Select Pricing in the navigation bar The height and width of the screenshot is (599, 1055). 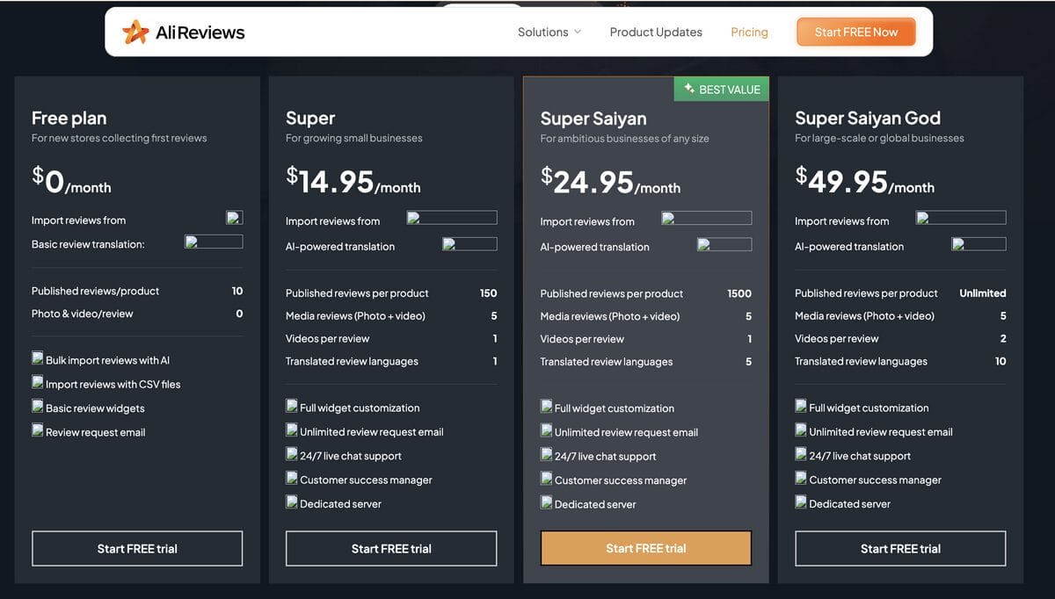pyautogui.click(x=749, y=32)
